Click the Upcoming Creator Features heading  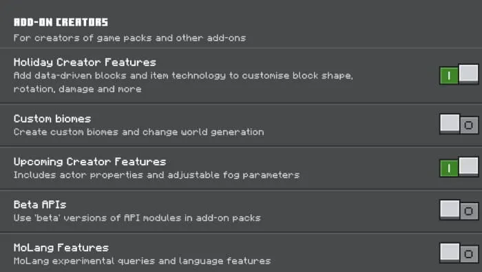[90, 162]
